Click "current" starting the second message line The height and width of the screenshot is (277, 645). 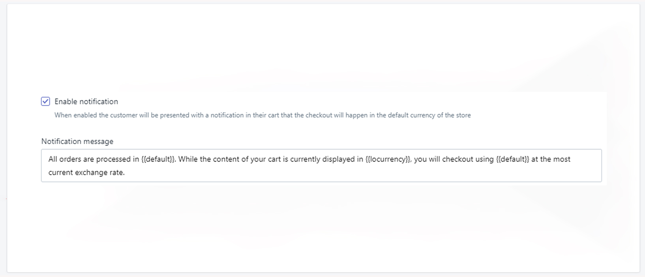point(60,172)
